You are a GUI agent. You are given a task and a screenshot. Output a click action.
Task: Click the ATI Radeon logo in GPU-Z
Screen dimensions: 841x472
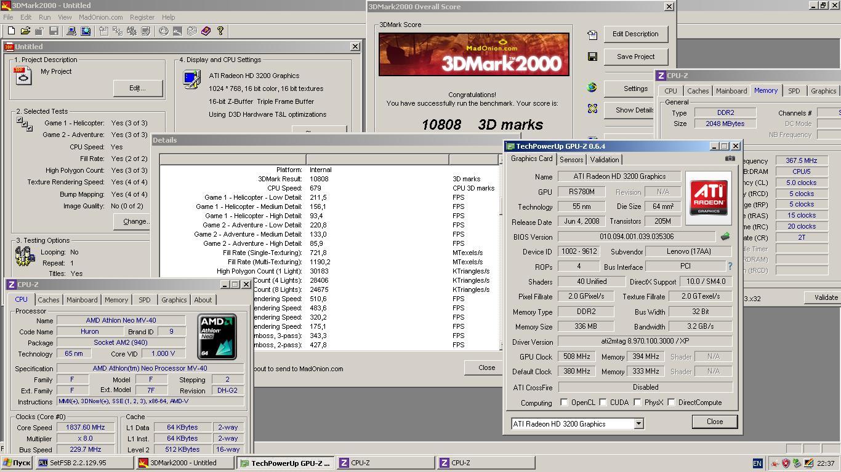(709, 198)
